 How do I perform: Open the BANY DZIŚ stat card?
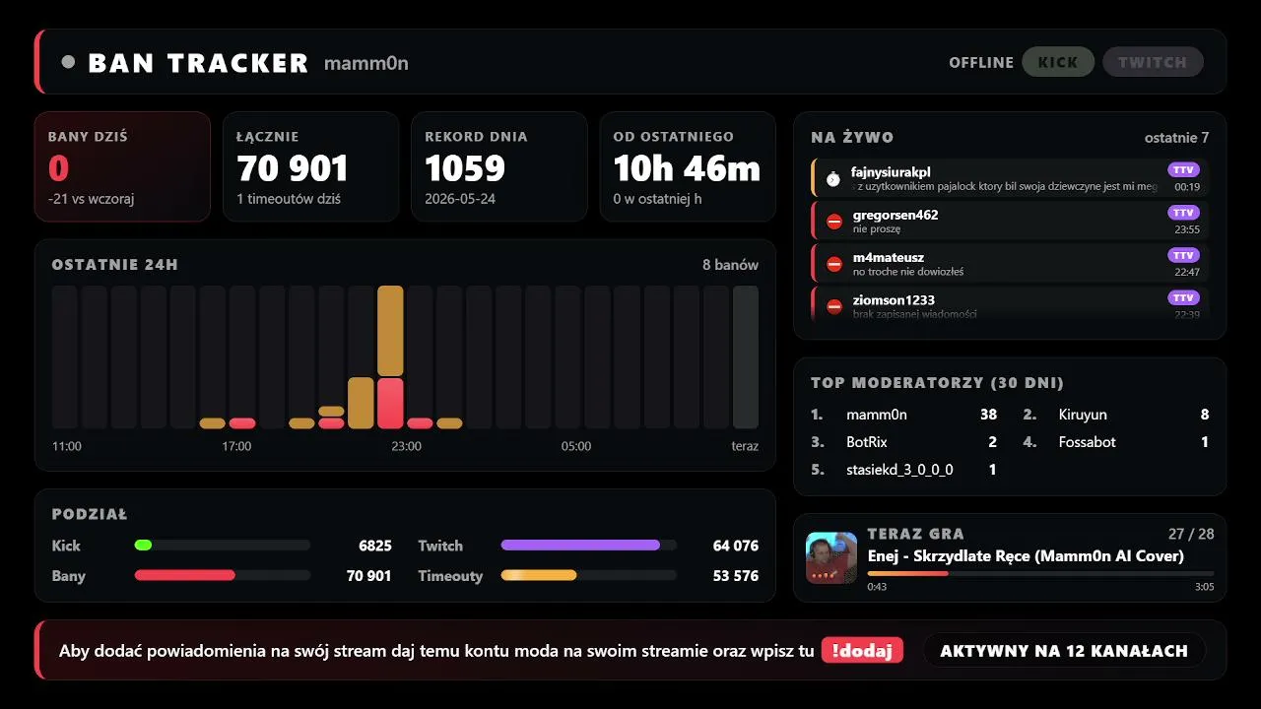[122, 166]
